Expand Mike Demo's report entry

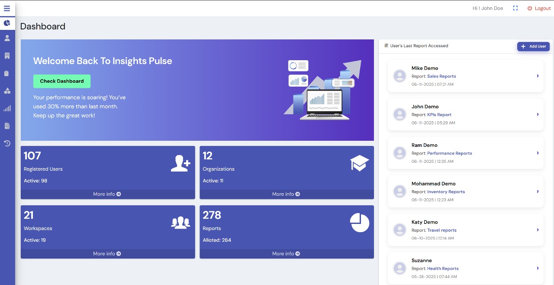(x=538, y=76)
